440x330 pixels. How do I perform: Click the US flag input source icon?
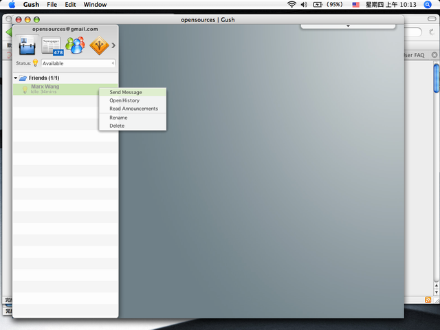pos(356,5)
